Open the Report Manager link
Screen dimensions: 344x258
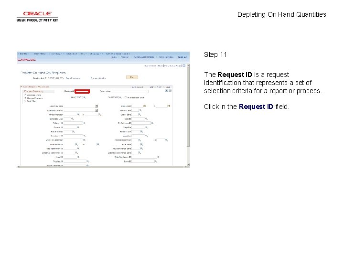point(73,78)
